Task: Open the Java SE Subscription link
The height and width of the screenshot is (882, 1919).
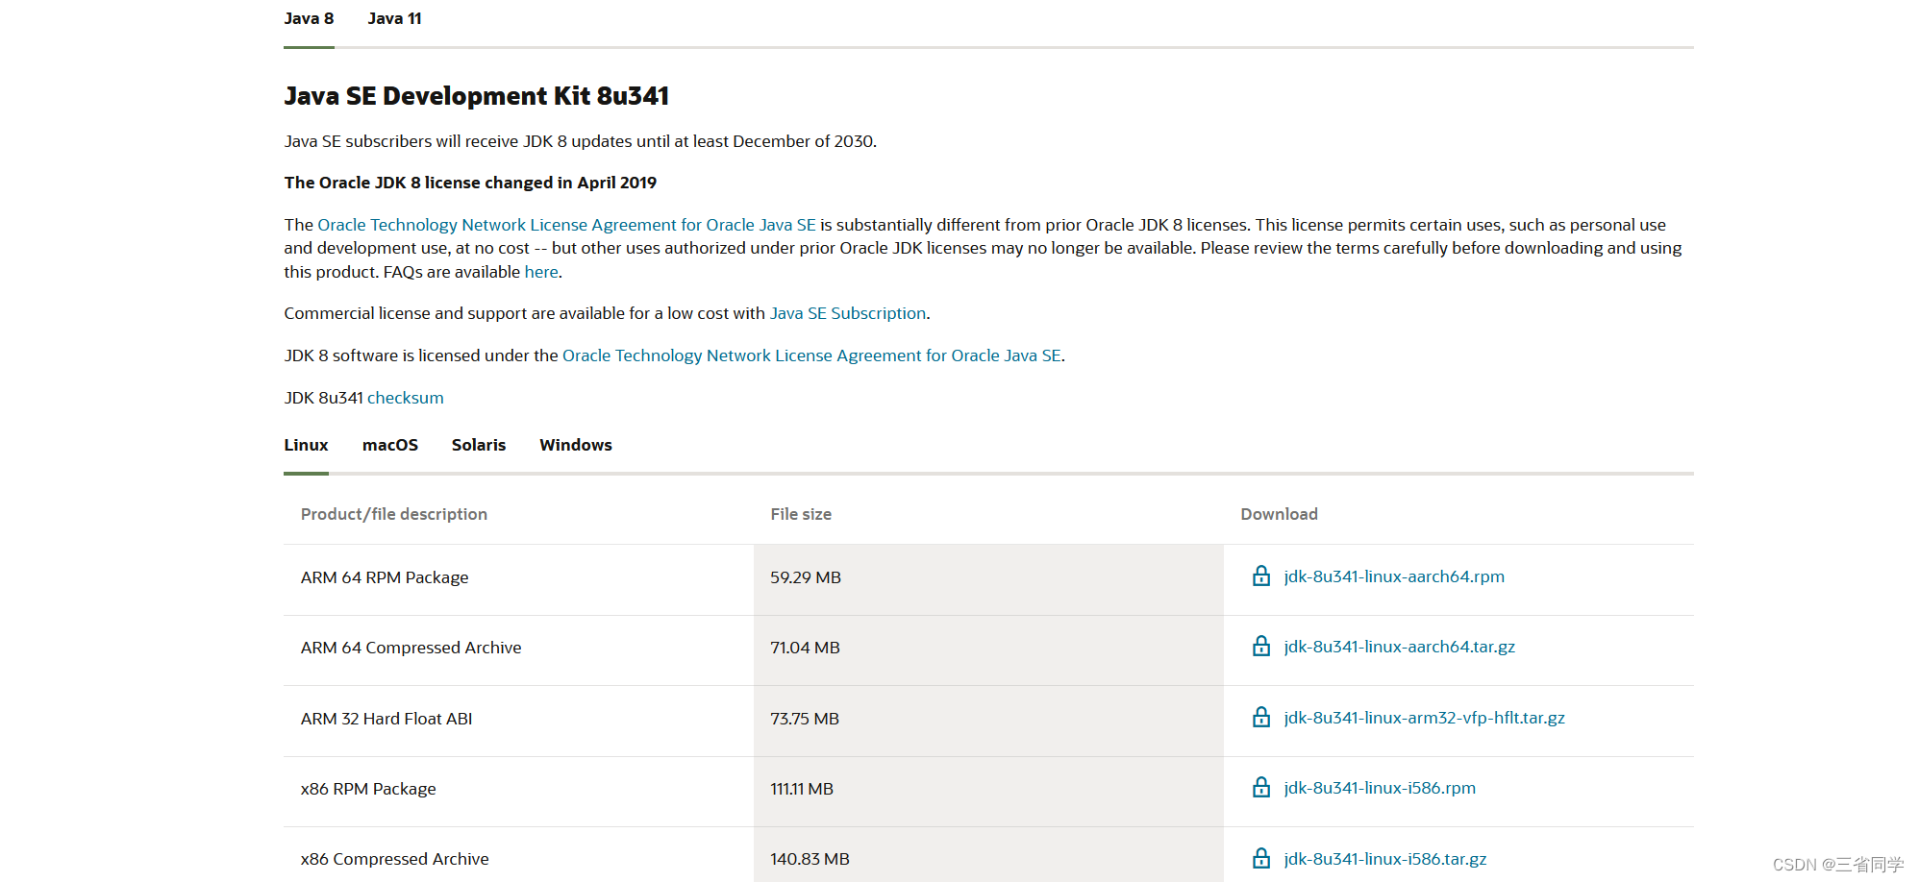Action: click(x=848, y=313)
